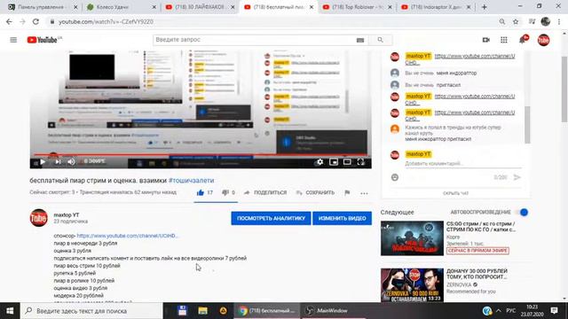Enter fullscreen in the video player
This screenshot has height=319, width=568.
tap(360, 161)
